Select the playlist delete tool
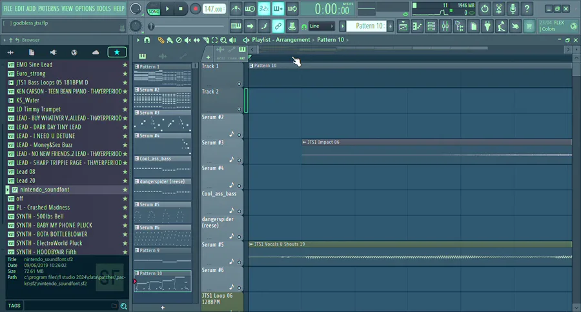 pyautogui.click(x=179, y=40)
